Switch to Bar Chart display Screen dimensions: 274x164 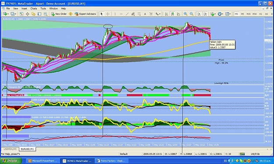[166, 14]
